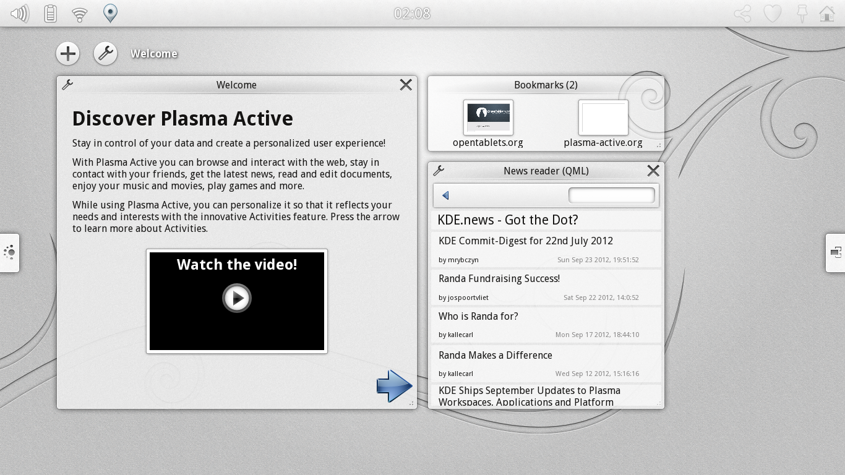Click the share connect icon in top bar
Image resolution: width=845 pixels, height=475 pixels.
click(x=742, y=14)
